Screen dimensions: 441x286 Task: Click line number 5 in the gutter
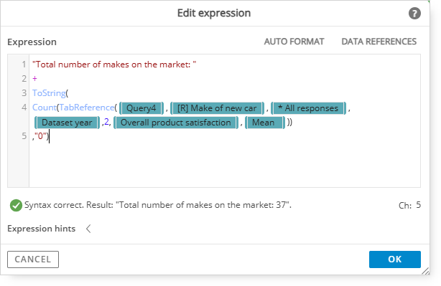(24, 136)
